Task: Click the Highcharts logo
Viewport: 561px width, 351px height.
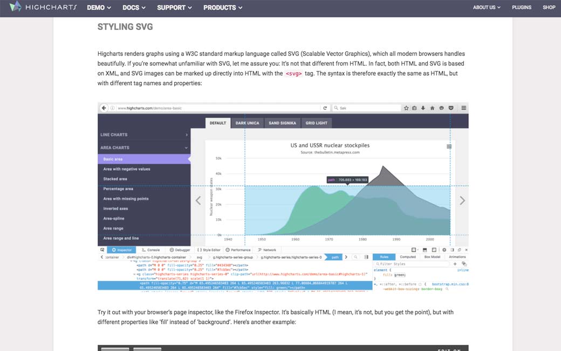Action: (43, 8)
